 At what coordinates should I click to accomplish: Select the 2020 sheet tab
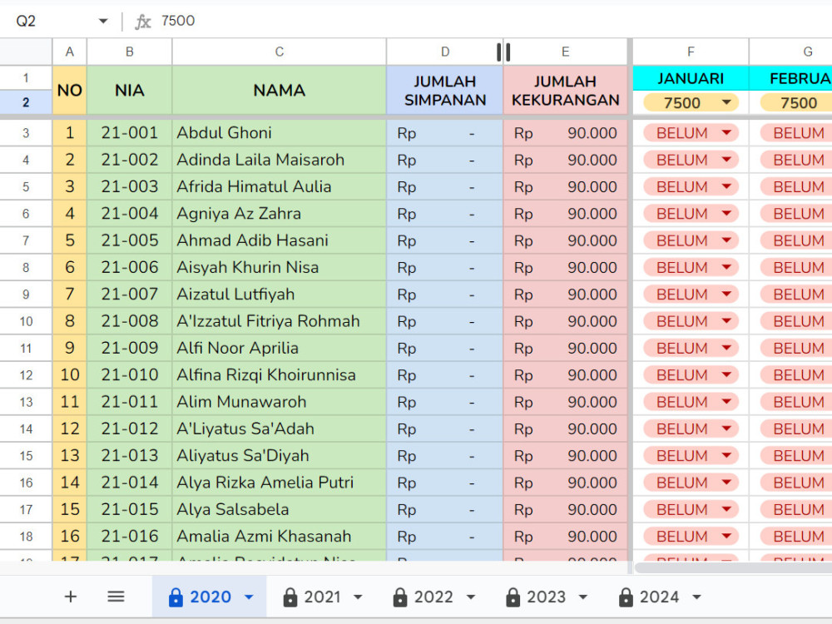pyautogui.click(x=210, y=597)
